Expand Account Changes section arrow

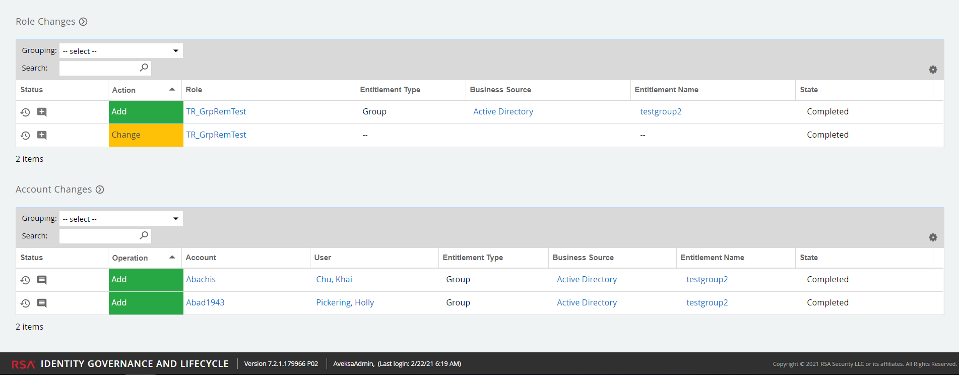click(x=100, y=190)
